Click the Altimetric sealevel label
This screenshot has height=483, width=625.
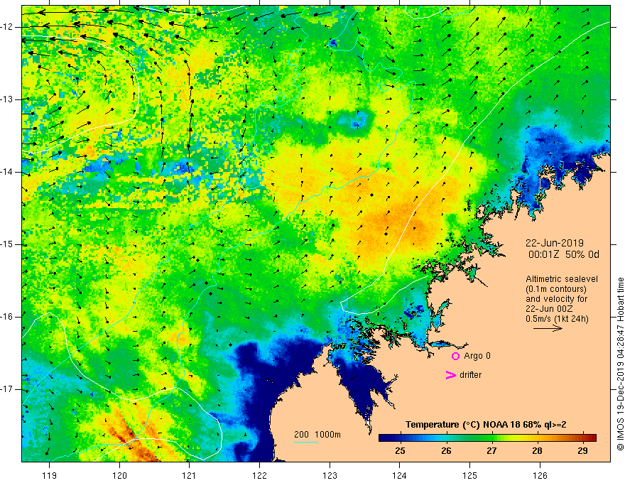point(562,279)
